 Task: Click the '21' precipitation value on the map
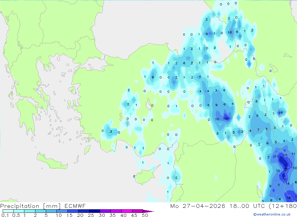[286, 169]
